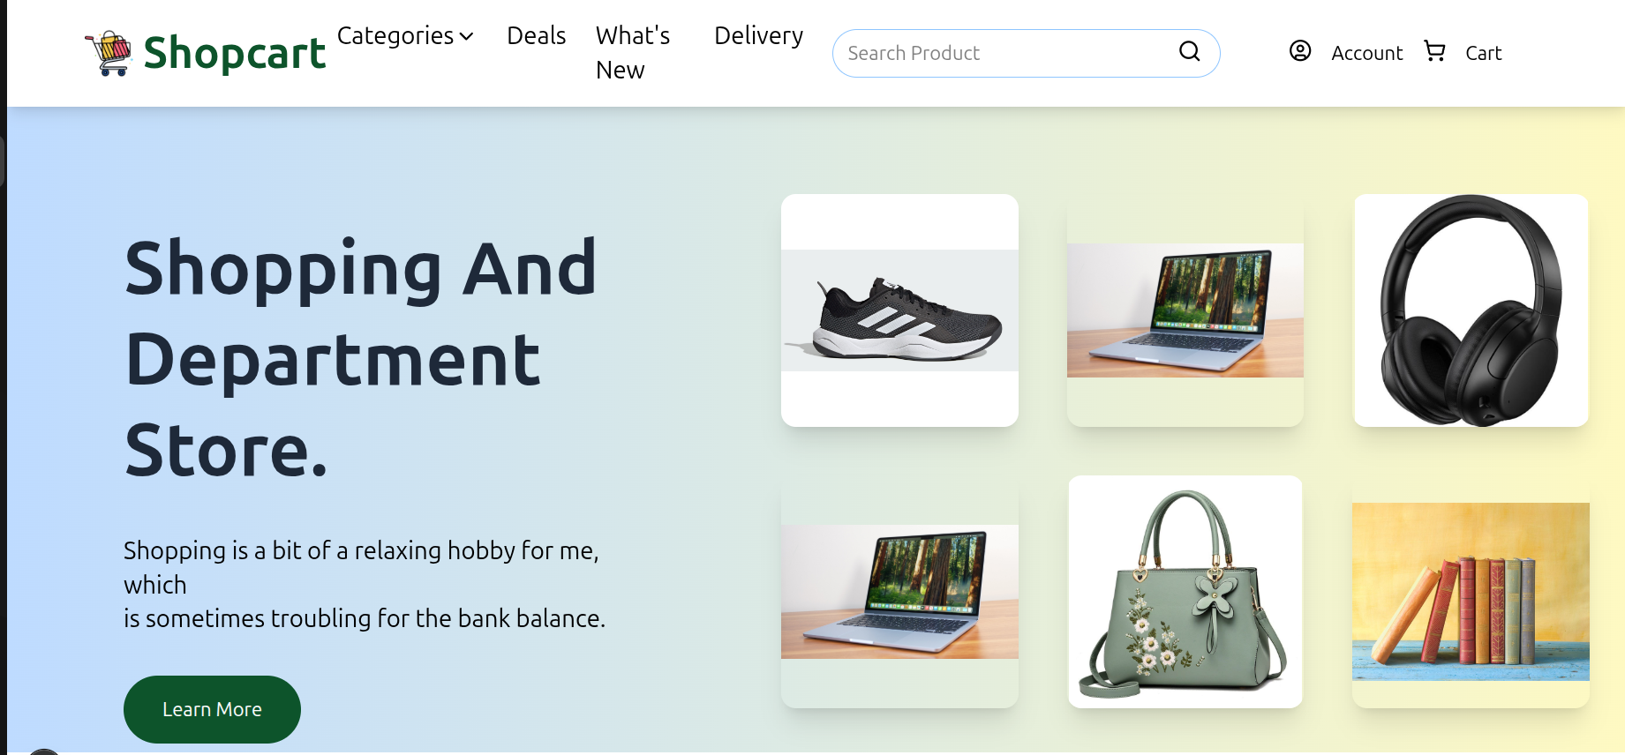This screenshot has width=1625, height=755.
Task: Open the What's New menu item
Action: 633,53
